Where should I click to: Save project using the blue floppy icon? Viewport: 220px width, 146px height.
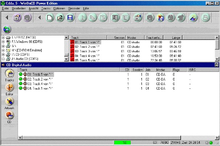(70, 18)
